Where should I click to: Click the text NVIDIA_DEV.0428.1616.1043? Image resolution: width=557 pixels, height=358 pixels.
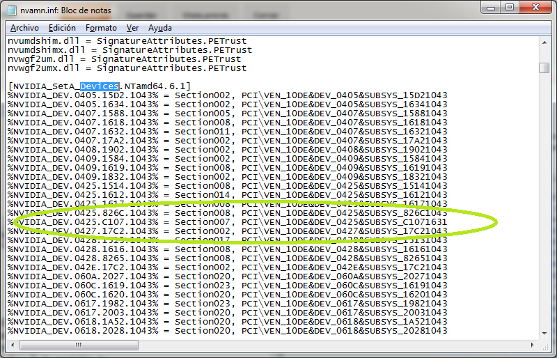83,249
